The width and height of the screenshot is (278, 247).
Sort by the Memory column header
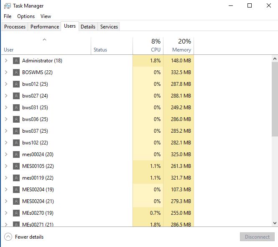tap(179, 46)
